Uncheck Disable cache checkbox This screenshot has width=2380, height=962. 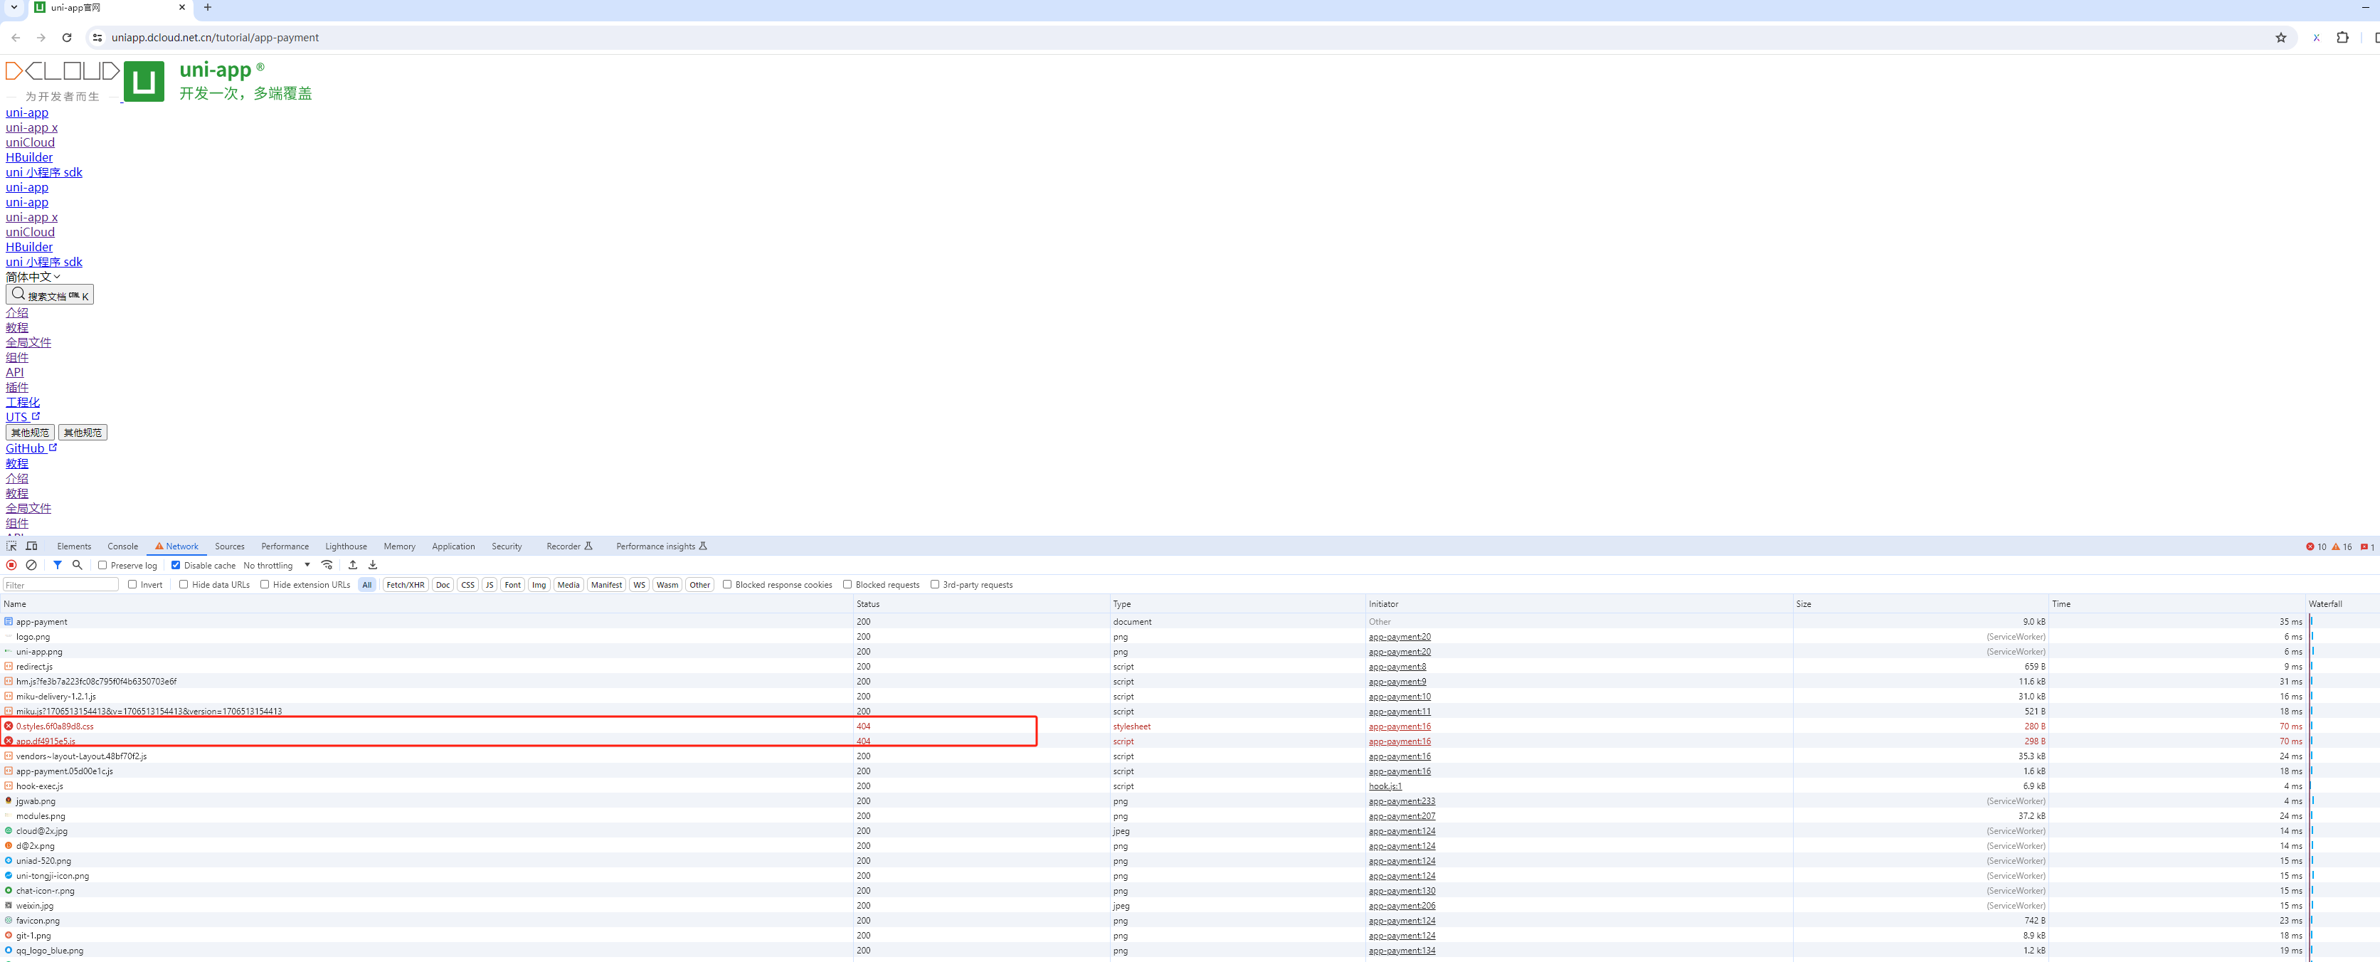point(176,566)
